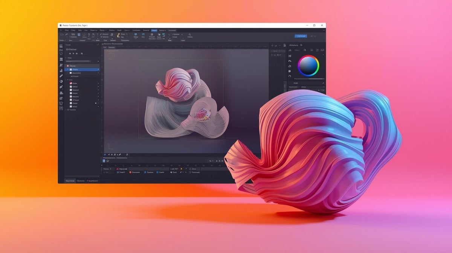
Task: Click the triangle recycle icon beside color wheel
Action: coord(290,66)
